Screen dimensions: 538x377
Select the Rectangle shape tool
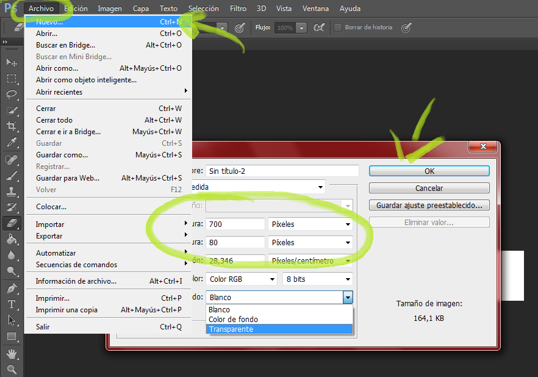click(x=12, y=336)
